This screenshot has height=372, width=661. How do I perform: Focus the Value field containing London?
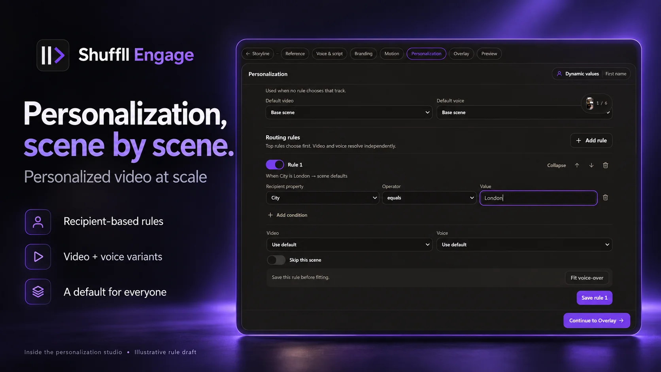538,198
